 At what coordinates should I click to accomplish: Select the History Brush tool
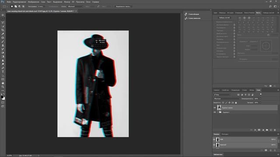[x=3, y=49]
